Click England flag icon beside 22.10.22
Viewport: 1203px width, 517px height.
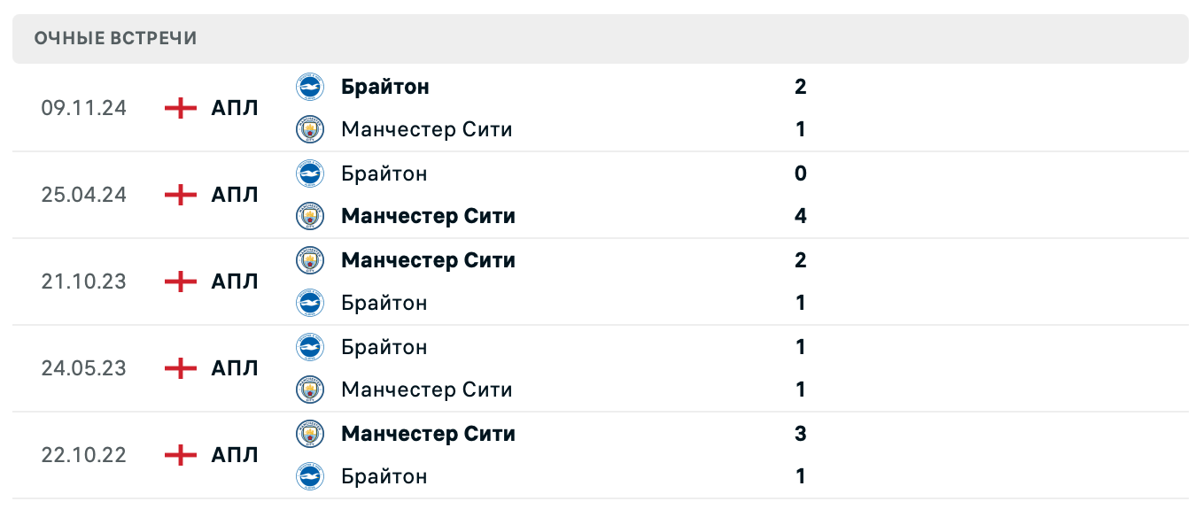pos(181,455)
